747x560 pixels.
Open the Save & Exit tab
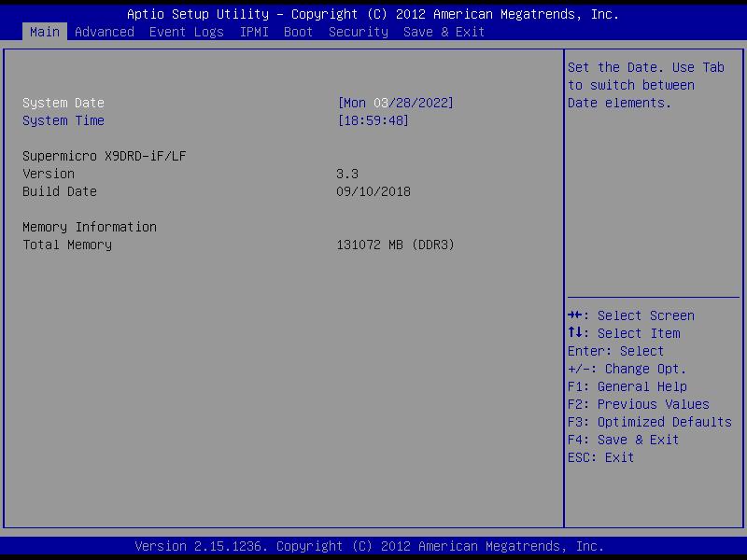pos(444,32)
